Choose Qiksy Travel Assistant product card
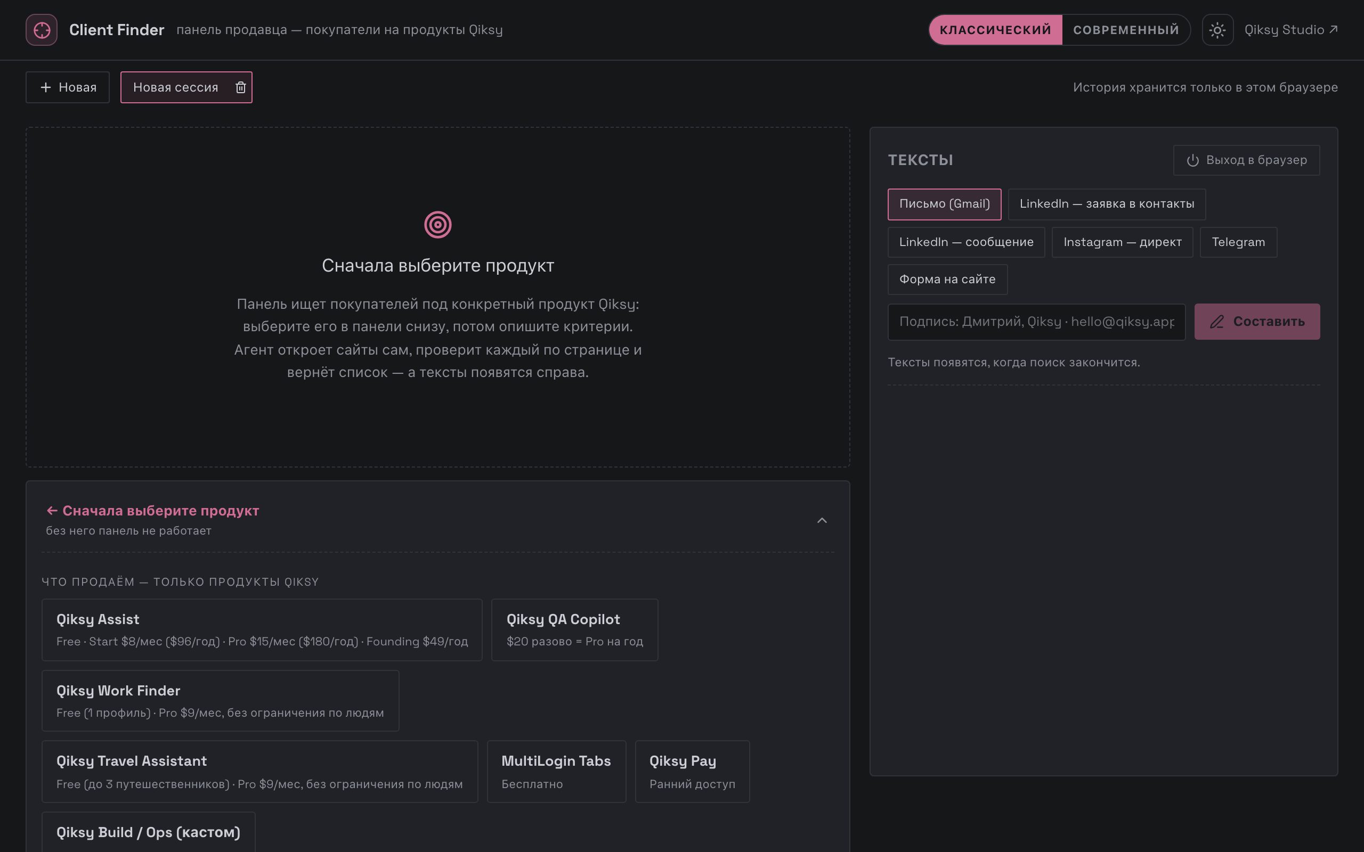The width and height of the screenshot is (1364, 852). tap(260, 772)
